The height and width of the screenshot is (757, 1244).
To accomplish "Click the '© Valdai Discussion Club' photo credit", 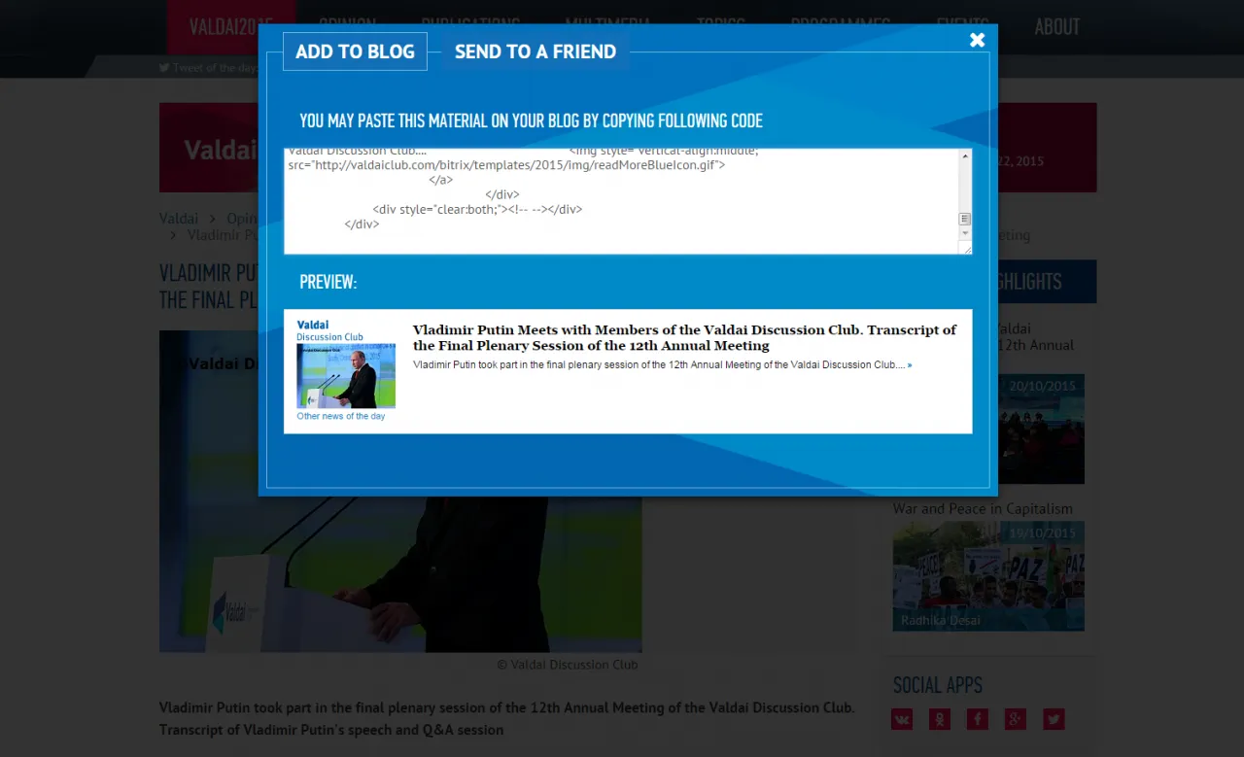I will coord(568,665).
